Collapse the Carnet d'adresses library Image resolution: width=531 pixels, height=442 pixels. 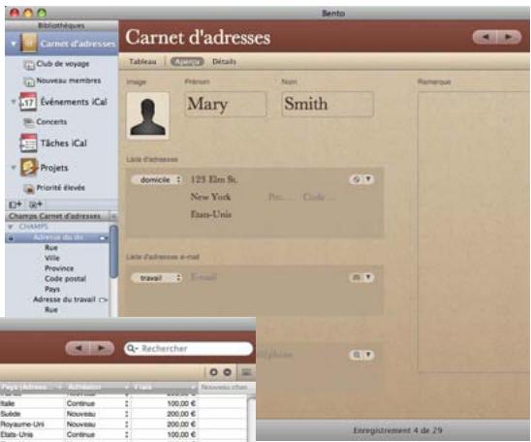tap(14, 44)
